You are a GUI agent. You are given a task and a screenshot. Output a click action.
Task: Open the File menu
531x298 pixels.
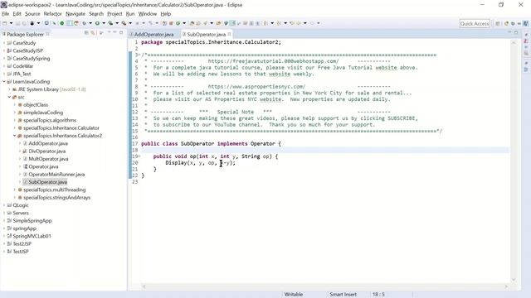pyautogui.click(x=6, y=14)
